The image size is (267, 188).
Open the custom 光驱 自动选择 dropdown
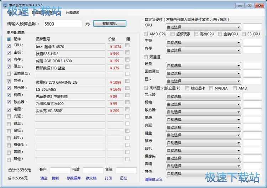(204, 127)
